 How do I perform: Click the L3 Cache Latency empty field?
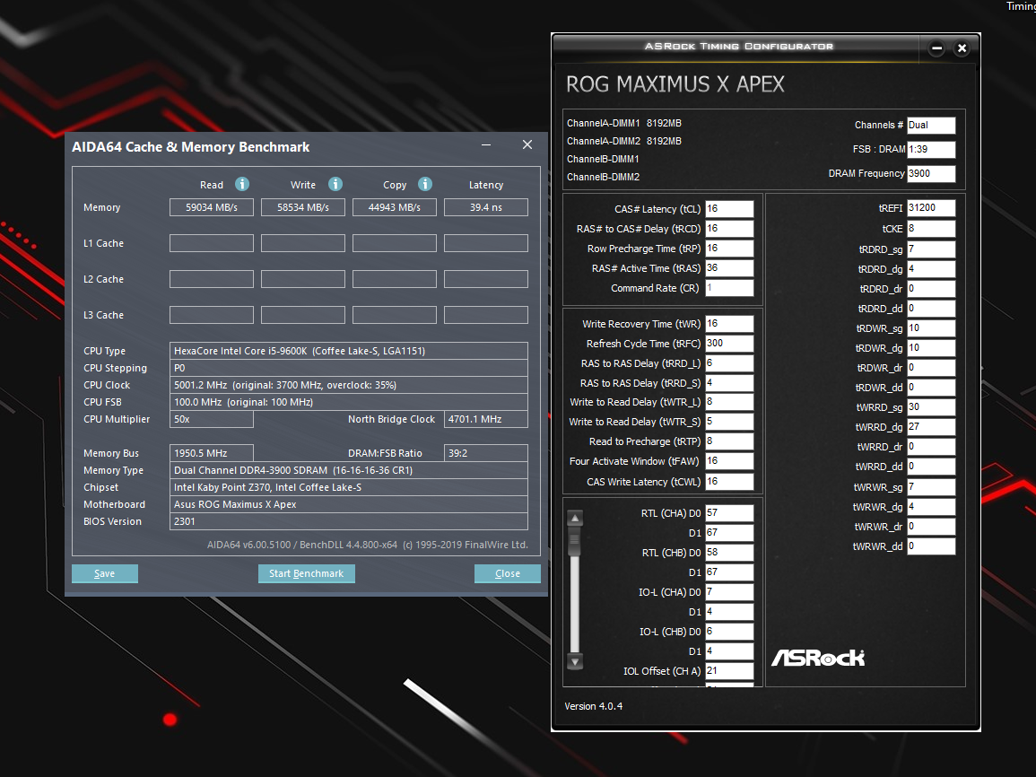pyautogui.click(x=485, y=315)
